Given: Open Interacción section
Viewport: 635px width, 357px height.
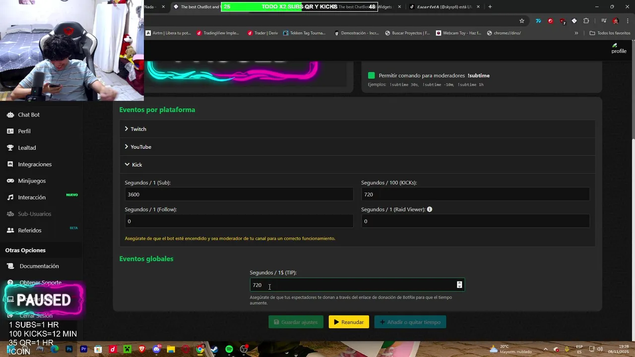Looking at the screenshot, I should [x=32, y=197].
